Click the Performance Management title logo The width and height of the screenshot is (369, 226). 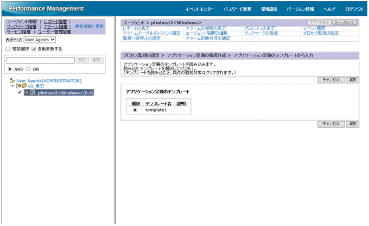point(46,9)
